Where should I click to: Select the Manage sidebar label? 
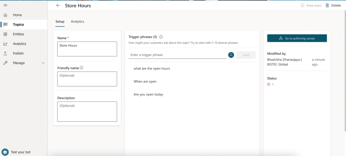19,63
